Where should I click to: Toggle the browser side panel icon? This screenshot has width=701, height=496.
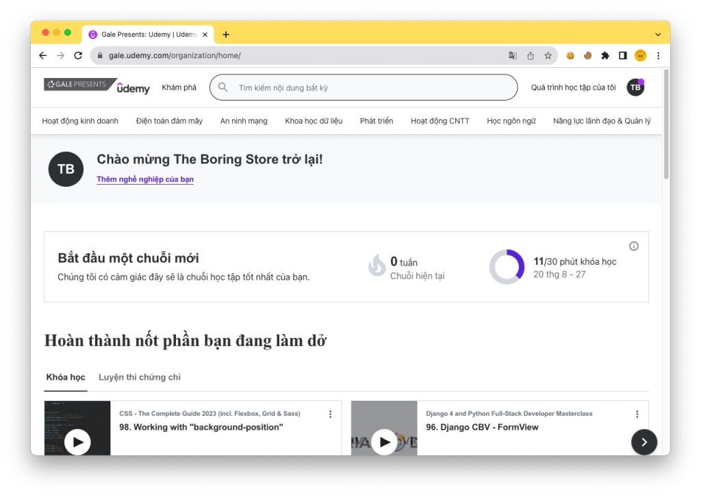click(x=622, y=55)
